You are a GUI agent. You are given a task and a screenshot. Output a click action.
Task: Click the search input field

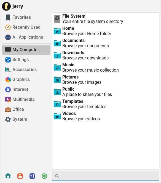(x=106, y=176)
